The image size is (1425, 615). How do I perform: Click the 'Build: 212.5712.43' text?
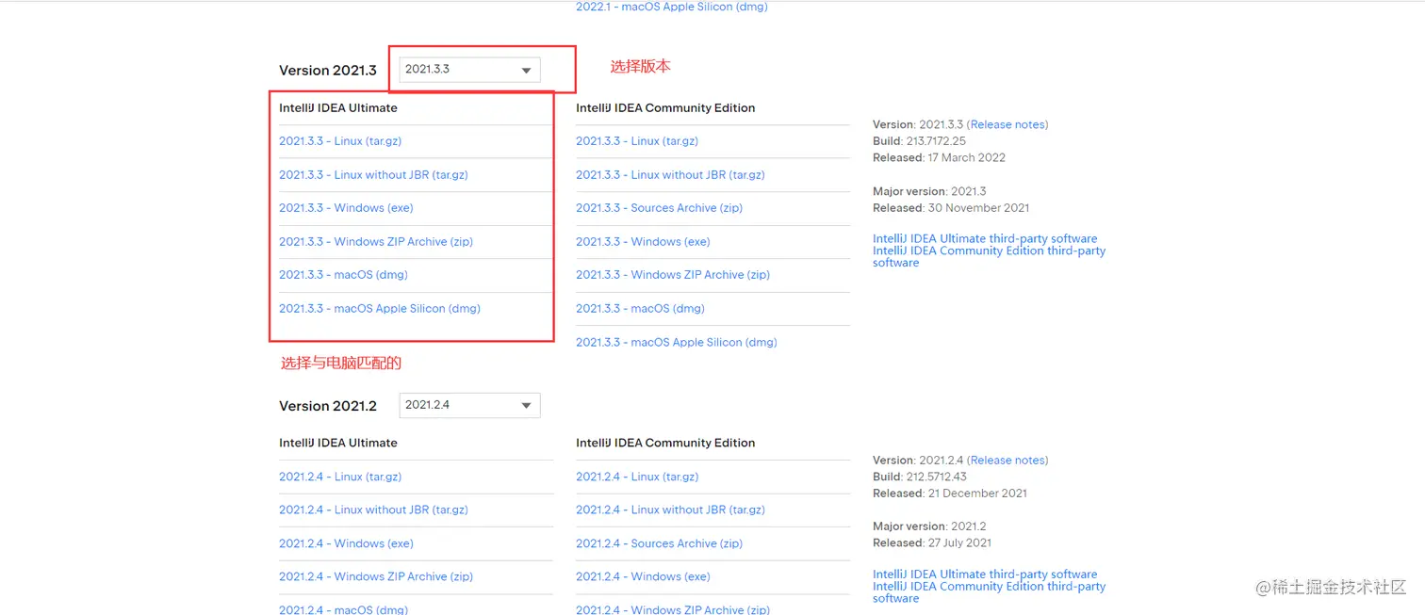(x=920, y=477)
